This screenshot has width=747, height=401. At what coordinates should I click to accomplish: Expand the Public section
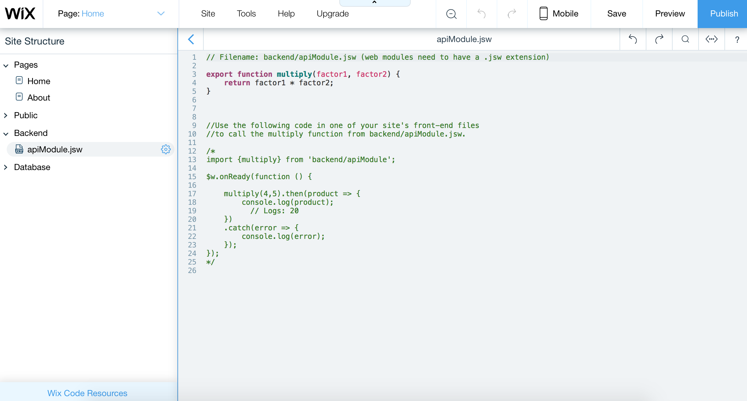click(x=6, y=115)
